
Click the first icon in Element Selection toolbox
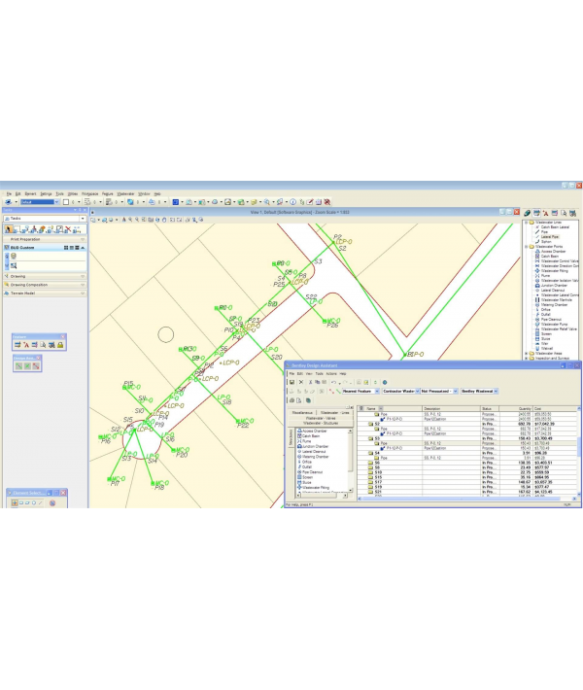coord(15,502)
